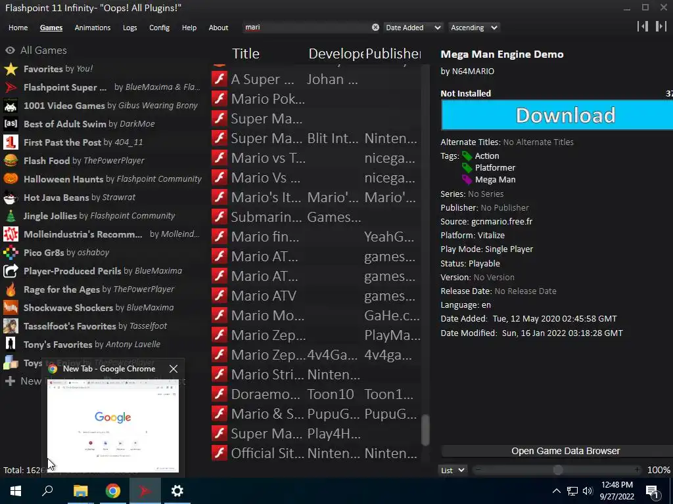
Task: Show hidden system tray icons chevron
Action: coord(556,491)
